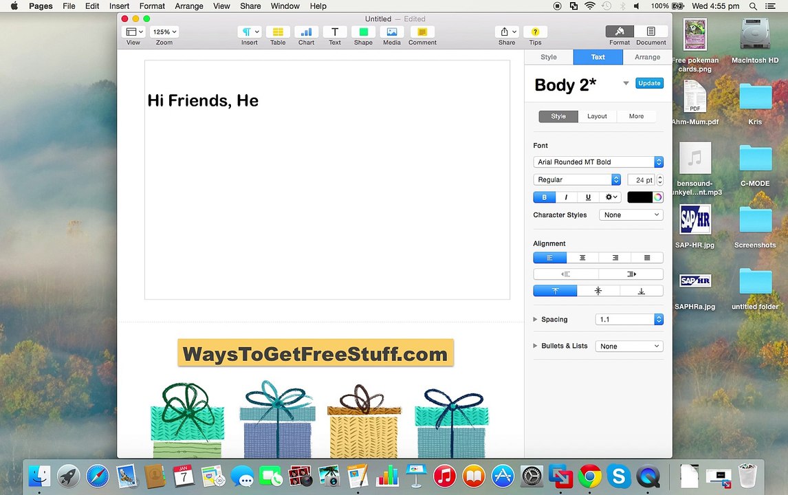
Task: Select the More sub-tab
Action: coord(636,116)
